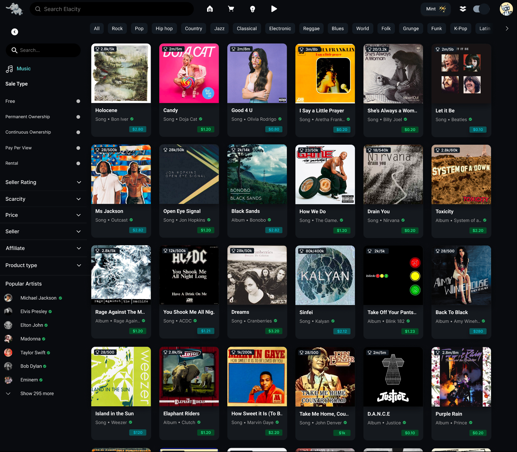Click the $2.80 price on Holocene
Viewport: 517px width, 452px height.
(138, 129)
